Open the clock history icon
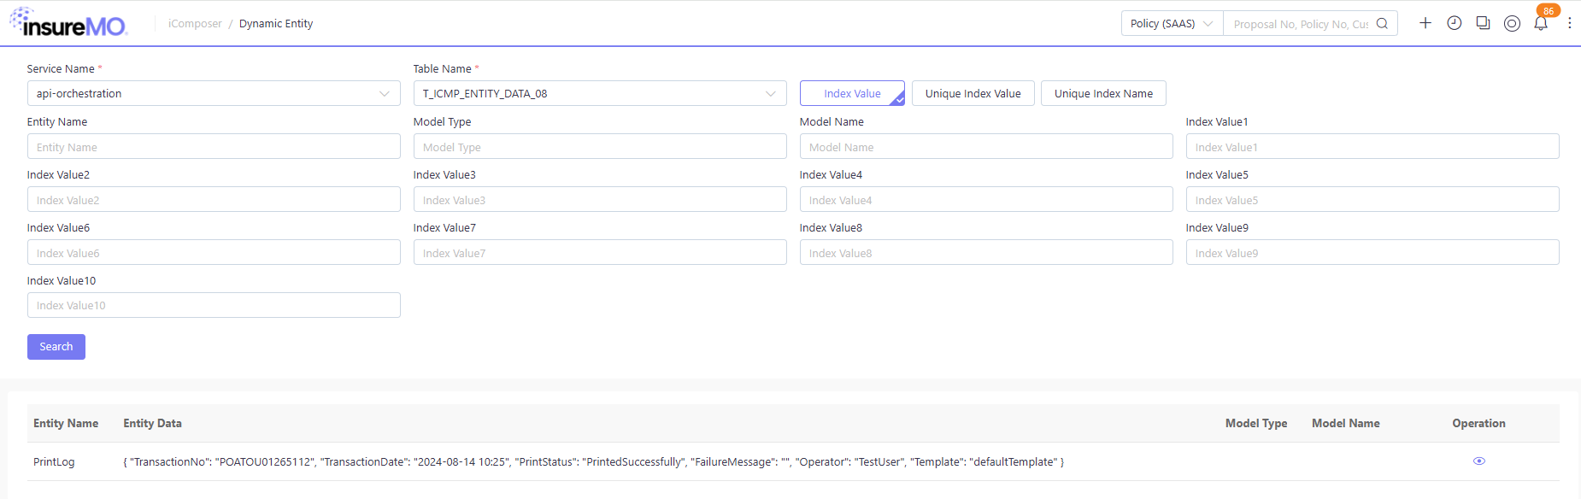The width and height of the screenshot is (1581, 499). [1455, 23]
